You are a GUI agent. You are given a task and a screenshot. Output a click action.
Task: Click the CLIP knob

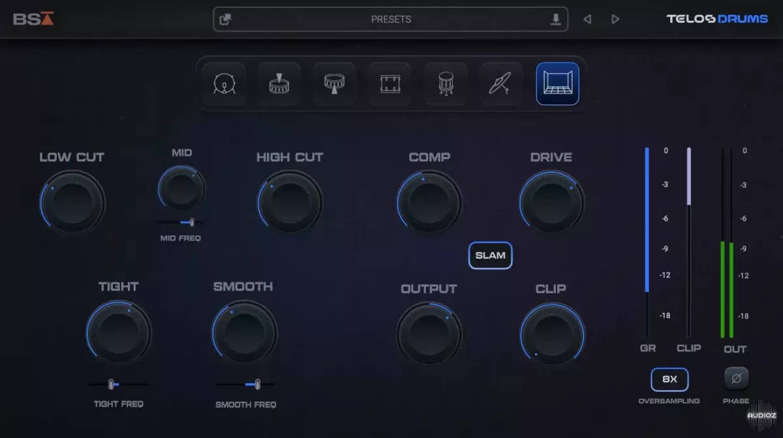(552, 334)
